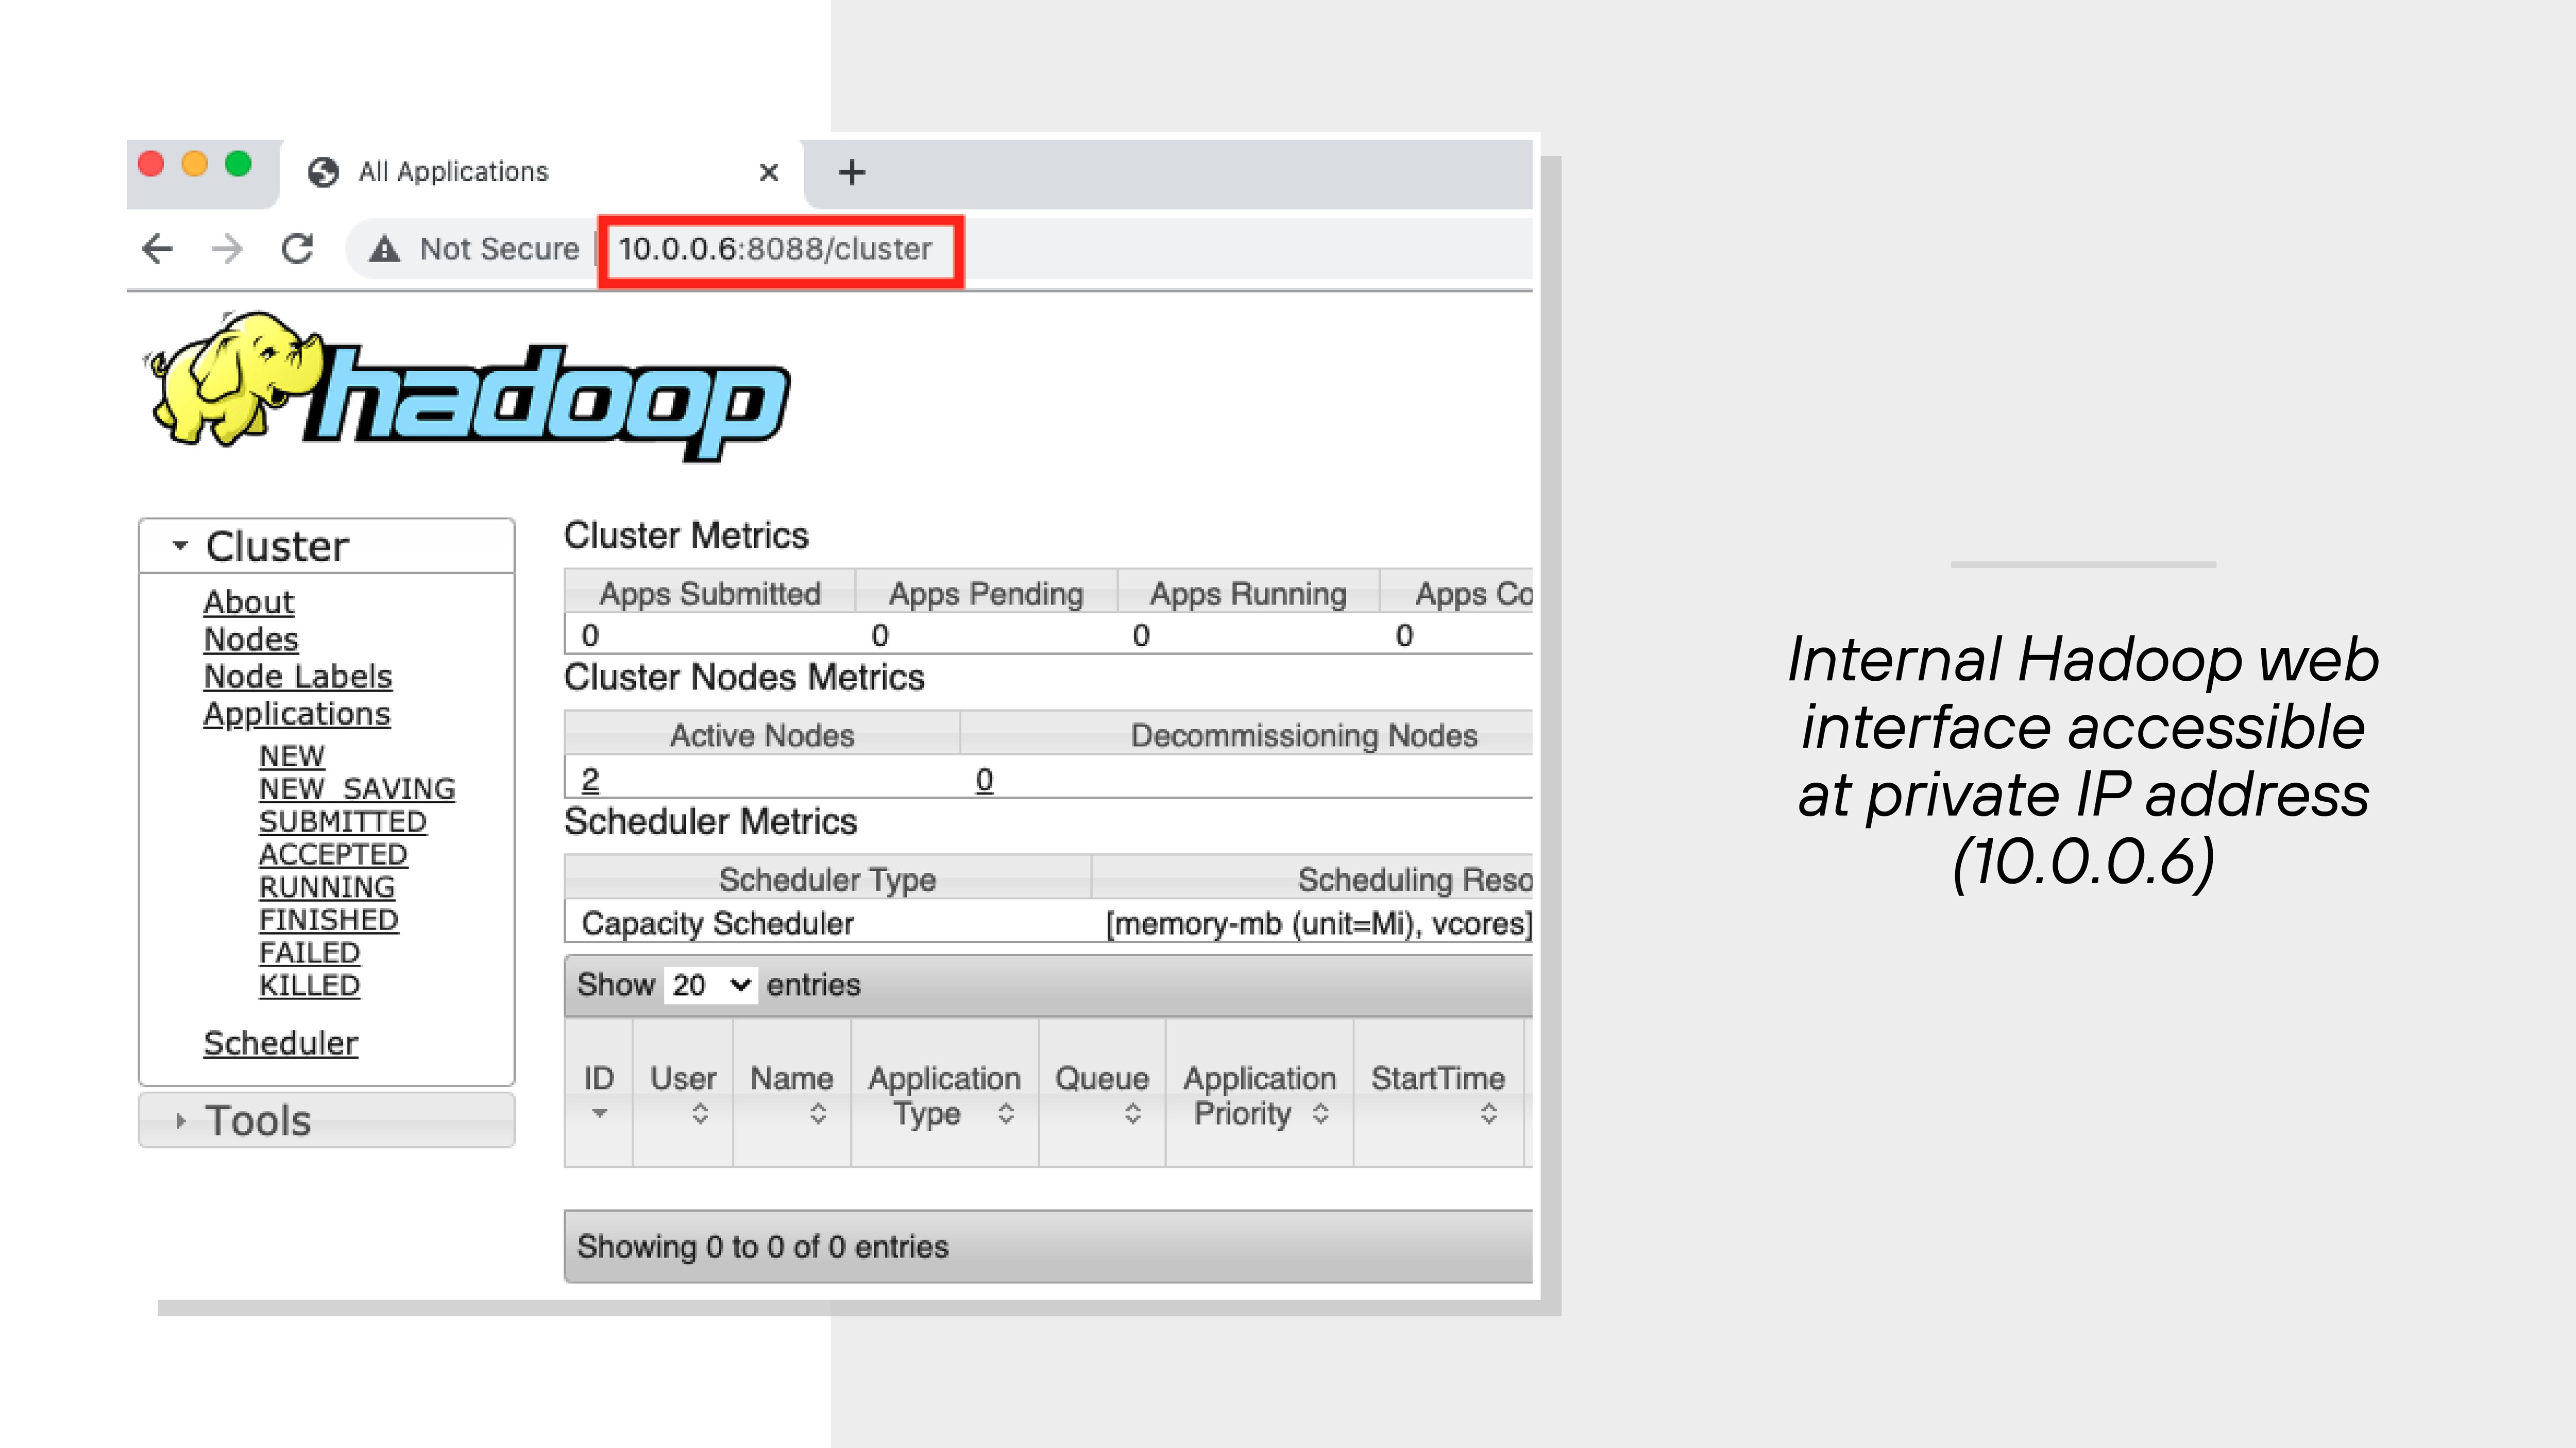Screen dimensions: 2576x1448
Task: Select Applications in the Cluster menu
Action: point(297,713)
